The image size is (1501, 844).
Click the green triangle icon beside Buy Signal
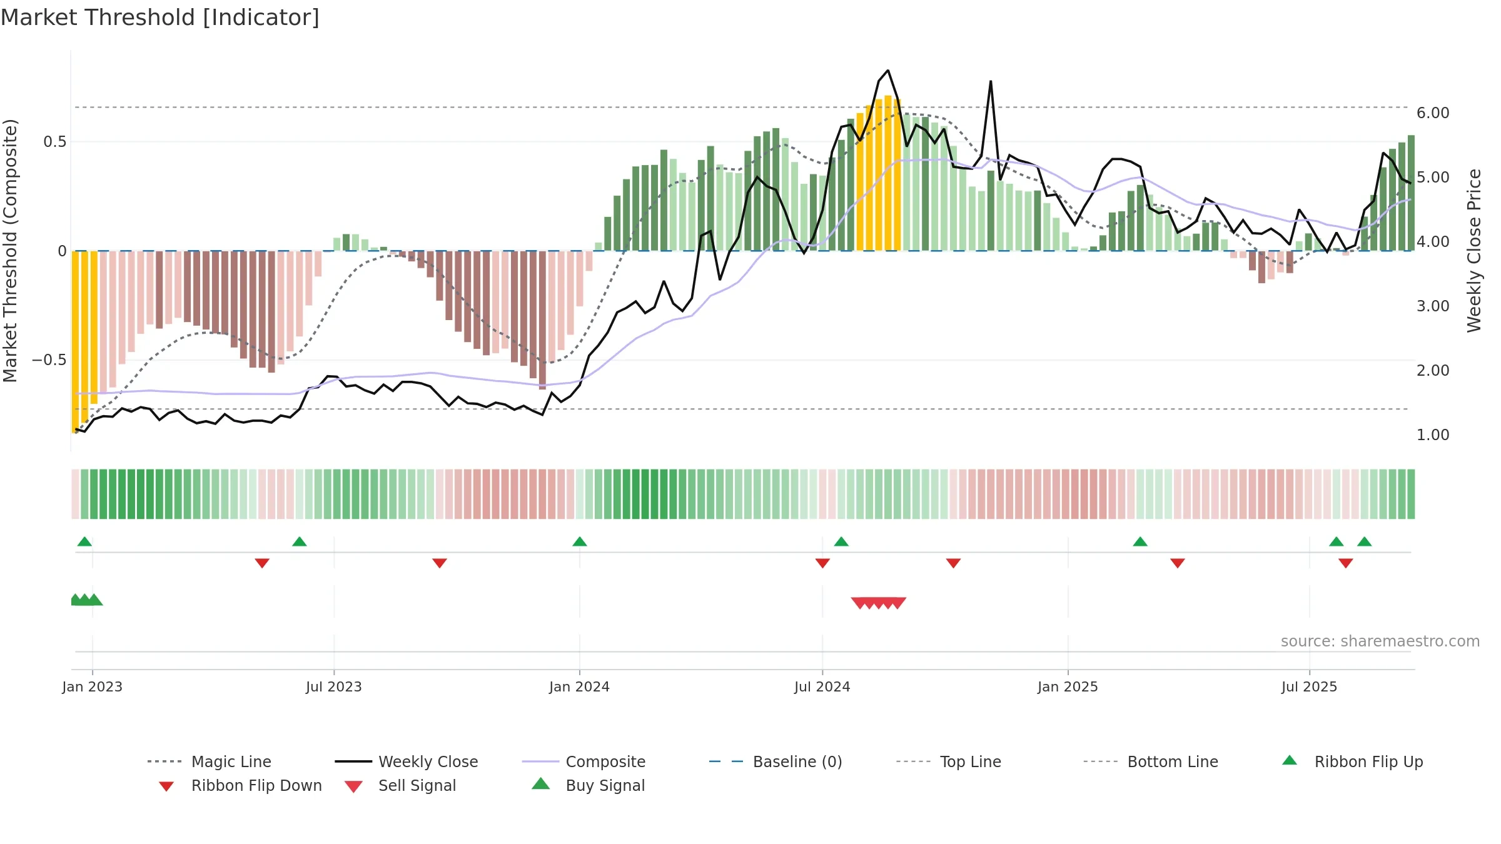click(x=541, y=783)
